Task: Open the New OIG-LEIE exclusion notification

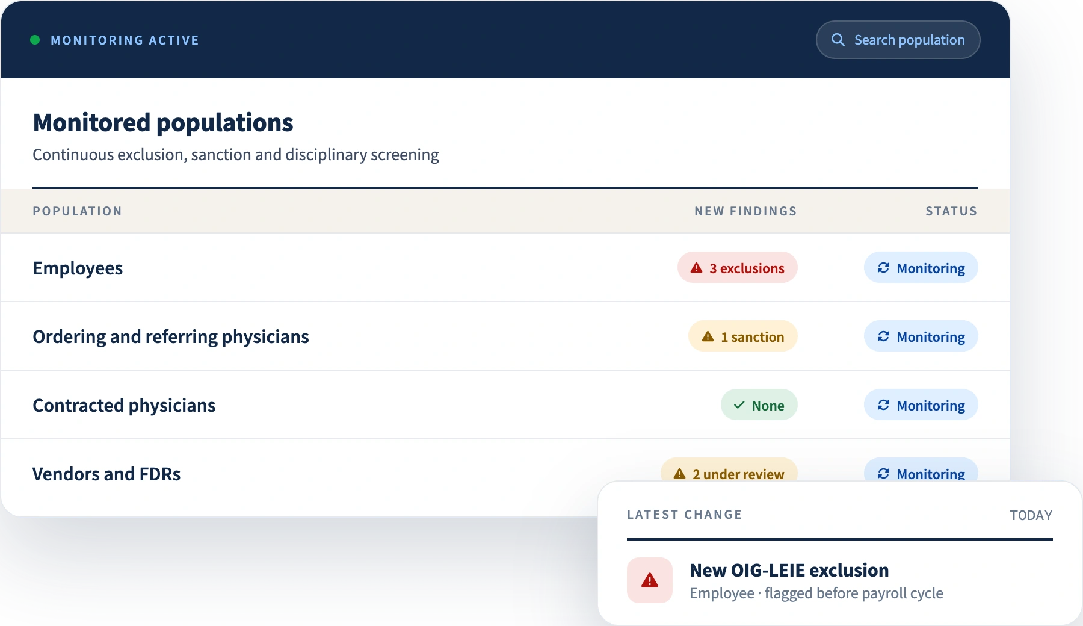Action: point(840,580)
